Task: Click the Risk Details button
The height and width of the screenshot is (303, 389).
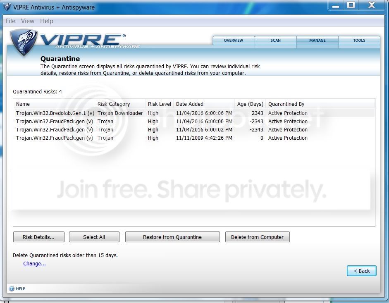Action: point(39,237)
